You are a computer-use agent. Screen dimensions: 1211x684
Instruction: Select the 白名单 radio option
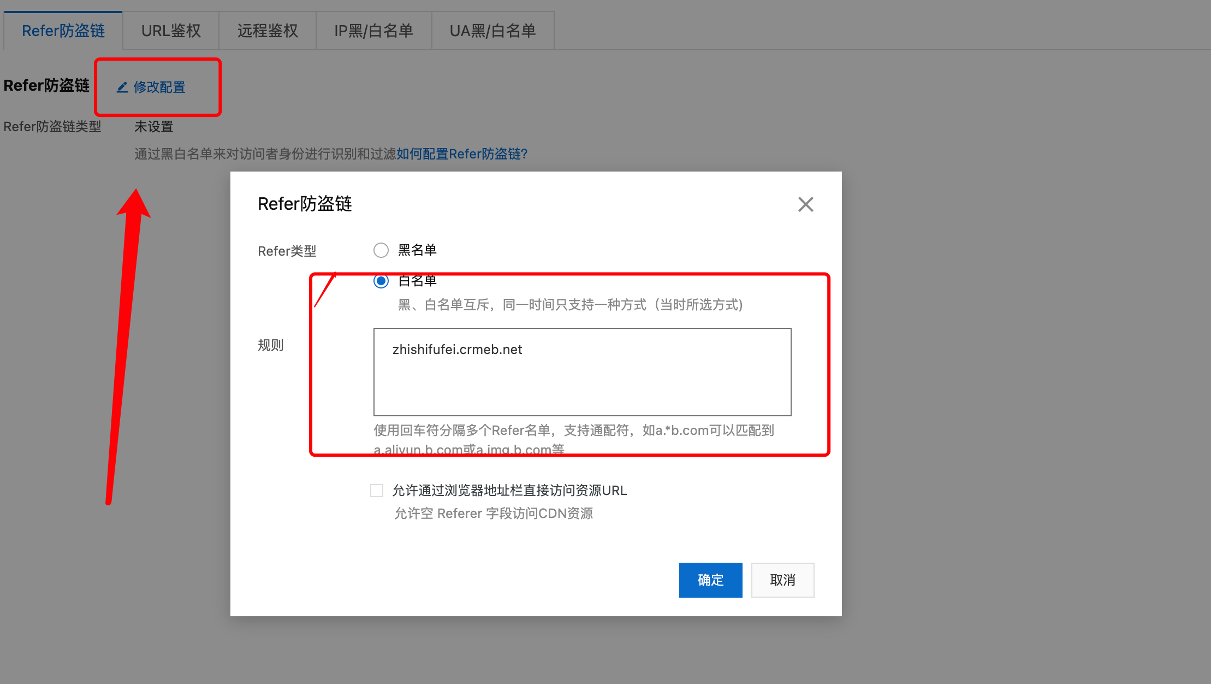point(381,281)
